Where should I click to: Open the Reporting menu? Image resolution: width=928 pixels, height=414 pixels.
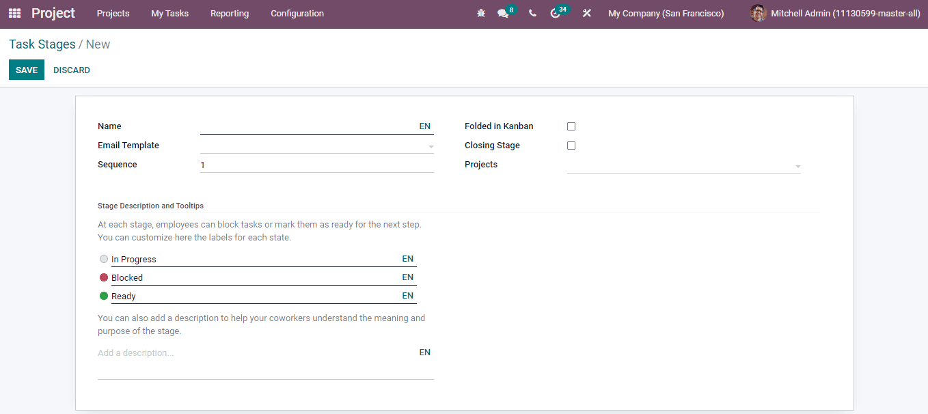tap(229, 13)
